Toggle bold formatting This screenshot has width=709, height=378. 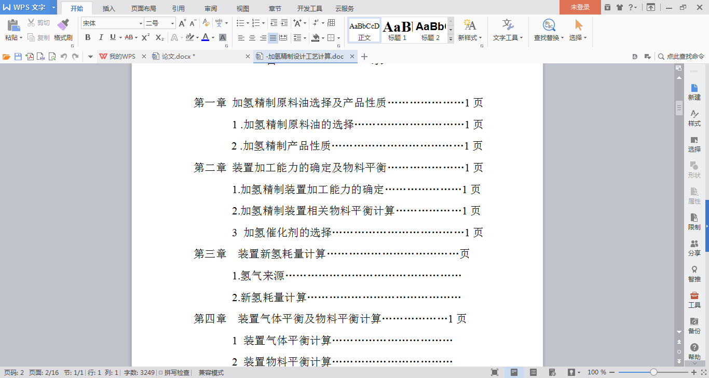click(88, 37)
